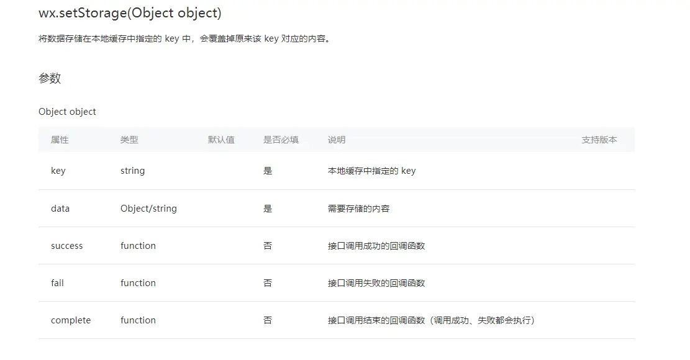
Task: Select the fail property cell
Action: click(57, 282)
